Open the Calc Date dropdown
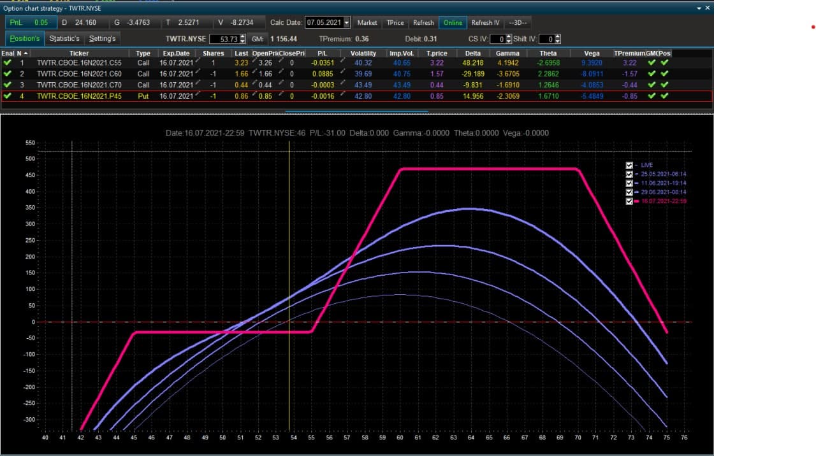Viewport: 816px width, 456px height. [x=347, y=22]
